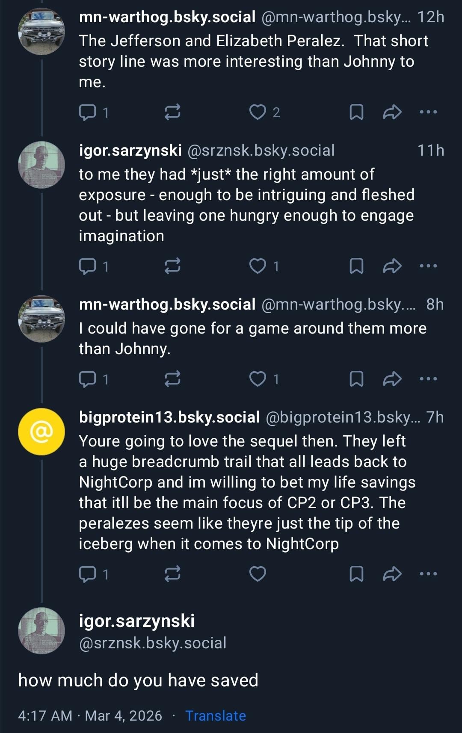Reply to bigprotein13's post
Viewport: 462px width, 733px height.
[88, 574]
